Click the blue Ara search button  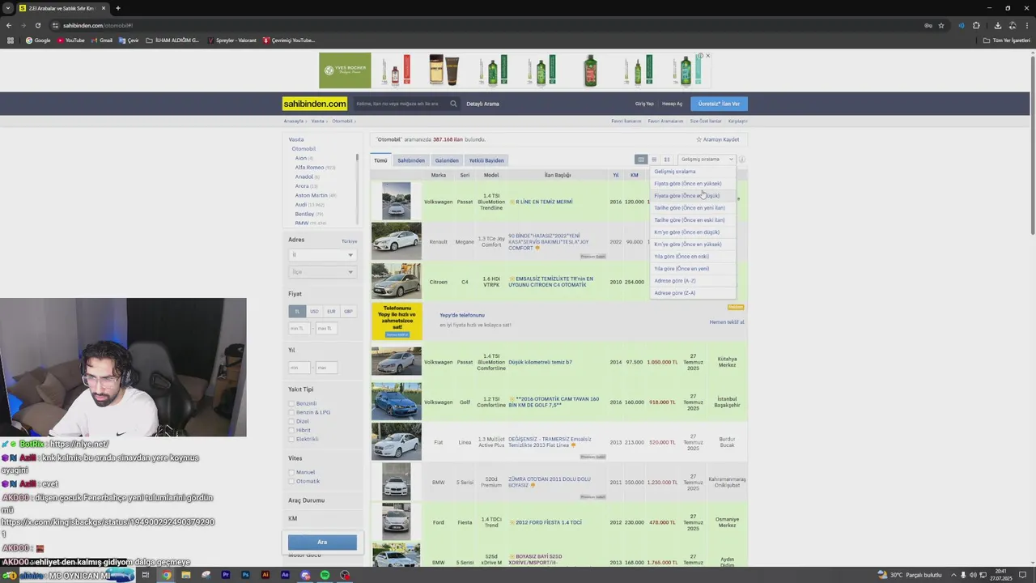click(322, 542)
